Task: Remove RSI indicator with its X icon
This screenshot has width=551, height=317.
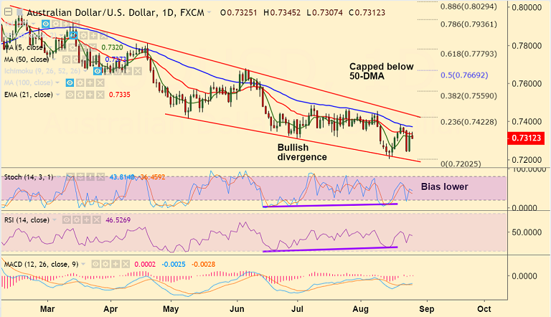Action: [x=96, y=220]
